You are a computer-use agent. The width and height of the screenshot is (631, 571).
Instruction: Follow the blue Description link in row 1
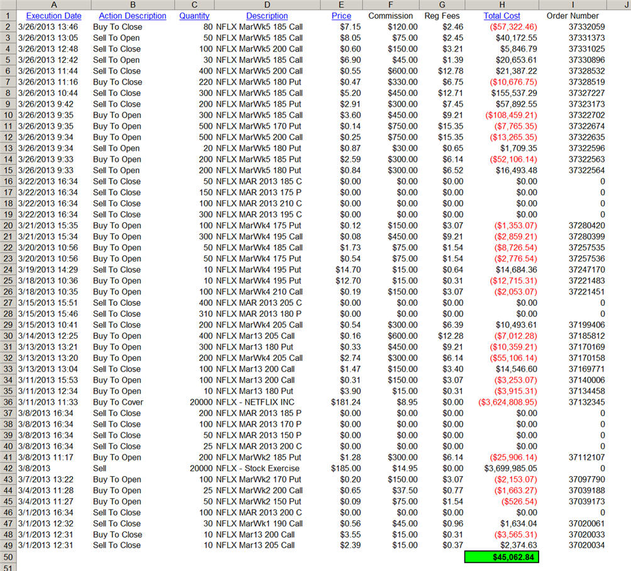coord(266,16)
